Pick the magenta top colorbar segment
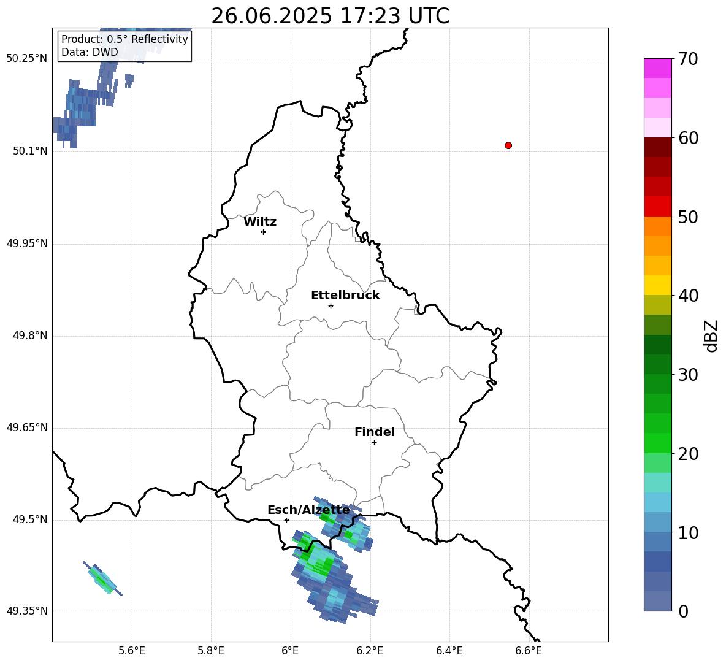Image resolution: width=726 pixels, height=663 pixels. 658,69
